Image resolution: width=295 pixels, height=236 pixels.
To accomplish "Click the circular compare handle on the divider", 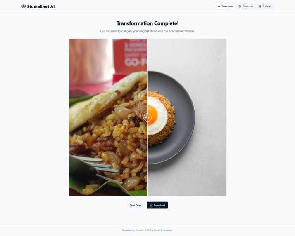I will [x=147, y=117].
